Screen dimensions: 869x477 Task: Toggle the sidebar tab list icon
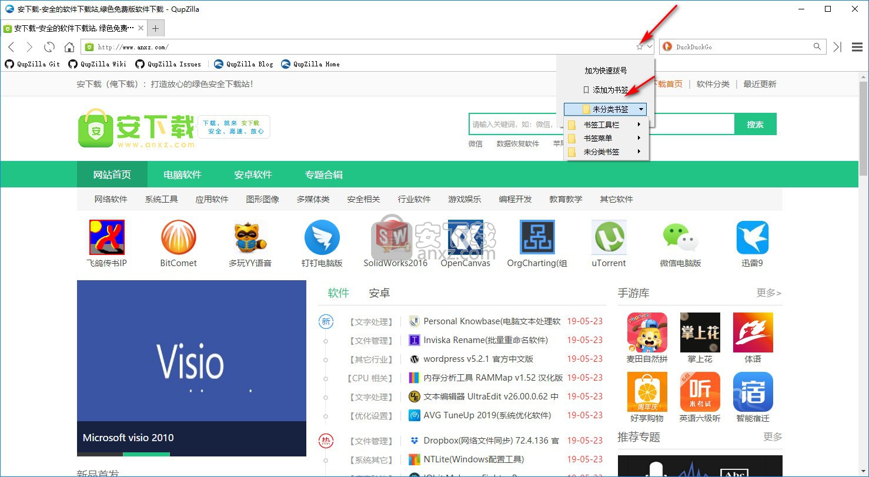838,47
